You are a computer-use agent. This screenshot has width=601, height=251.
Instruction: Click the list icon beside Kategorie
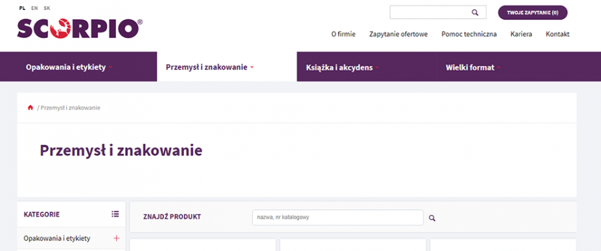pos(115,214)
